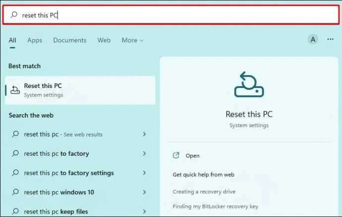
Task: Expand the More dropdown
Action: click(133, 40)
